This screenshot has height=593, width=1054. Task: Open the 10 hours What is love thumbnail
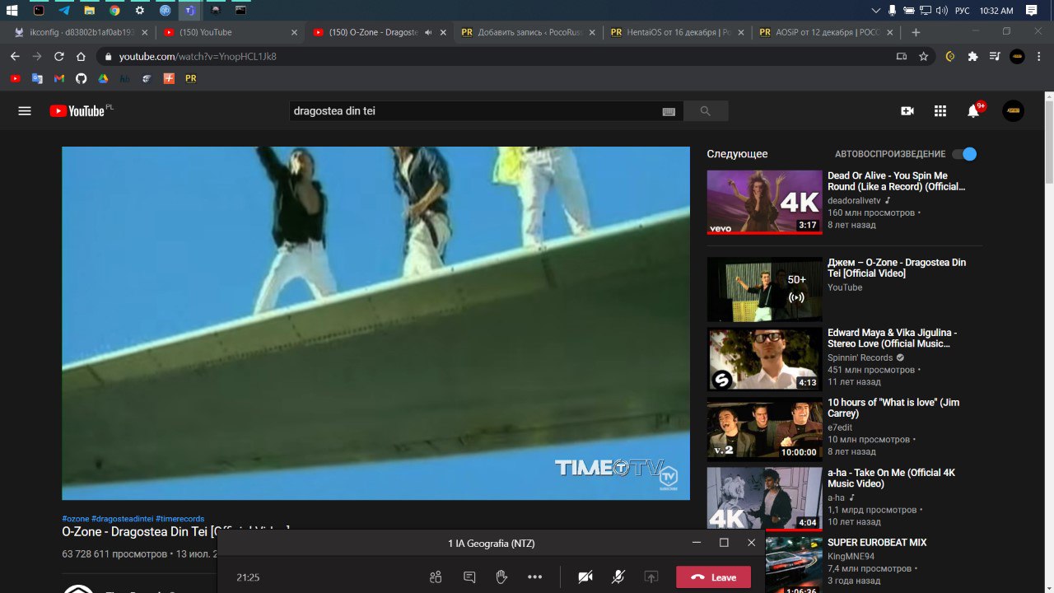click(765, 429)
